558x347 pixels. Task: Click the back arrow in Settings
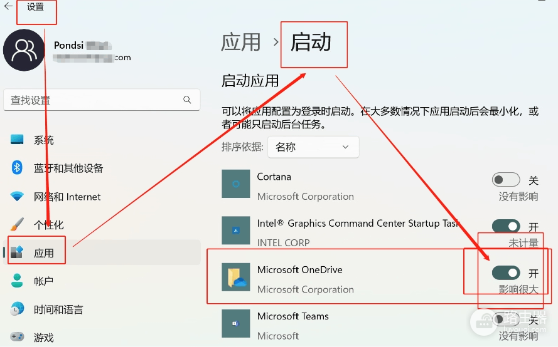pos(8,6)
